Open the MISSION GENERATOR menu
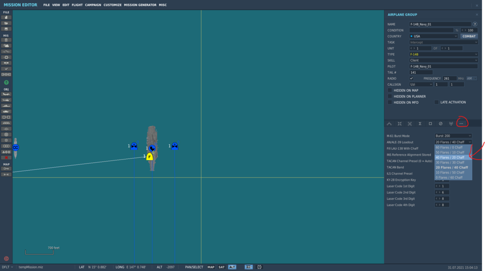This screenshot has height=271, width=485. pyautogui.click(x=140, y=5)
